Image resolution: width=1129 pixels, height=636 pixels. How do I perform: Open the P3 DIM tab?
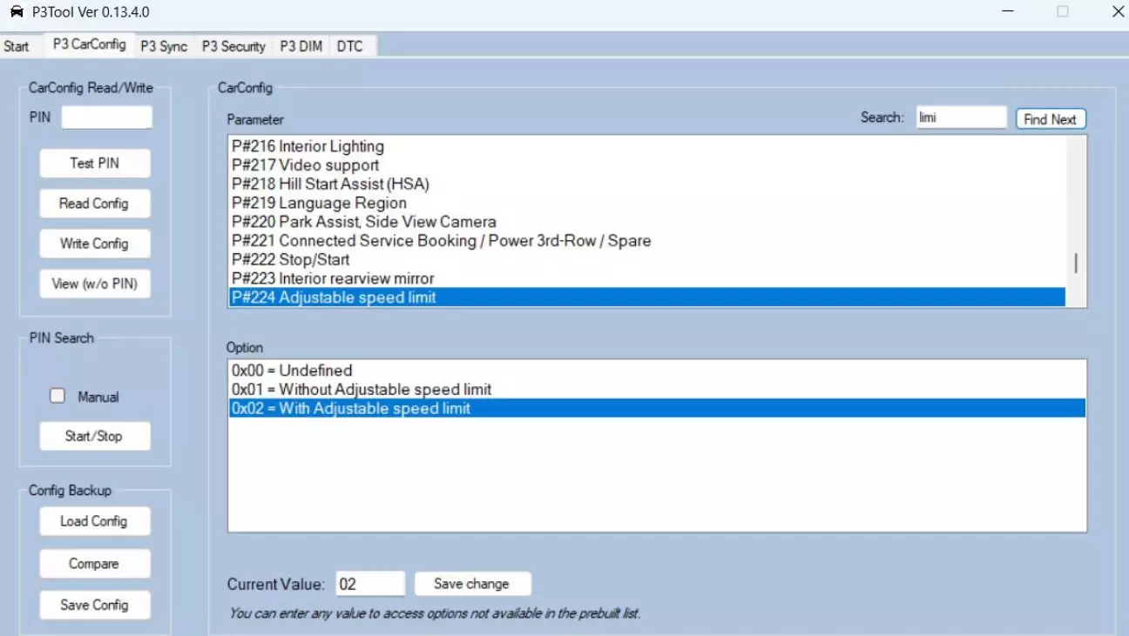point(301,46)
